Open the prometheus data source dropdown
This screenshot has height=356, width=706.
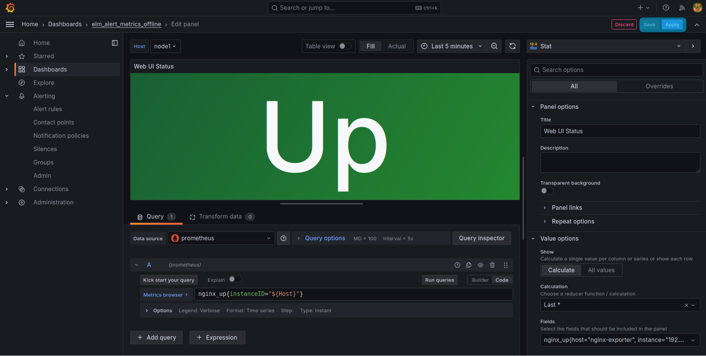coord(221,238)
